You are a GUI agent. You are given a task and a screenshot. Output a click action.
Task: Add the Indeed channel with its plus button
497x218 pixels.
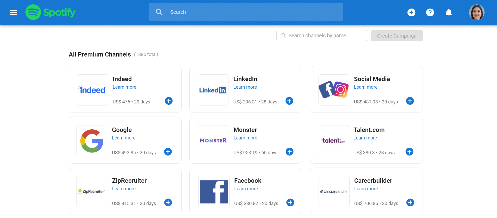(x=169, y=101)
